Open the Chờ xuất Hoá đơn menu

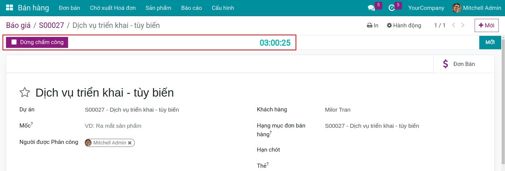click(x=113, y=8)
